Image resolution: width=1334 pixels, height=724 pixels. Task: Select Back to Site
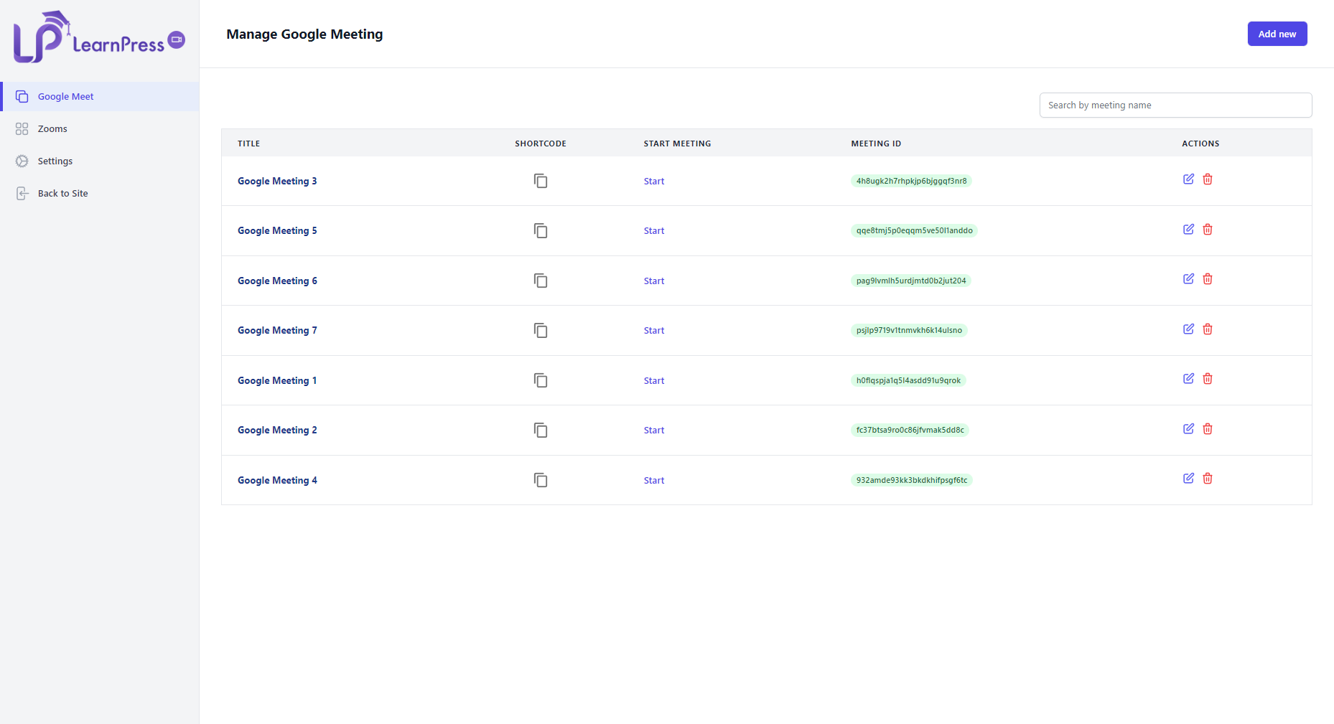click(100, 193)
